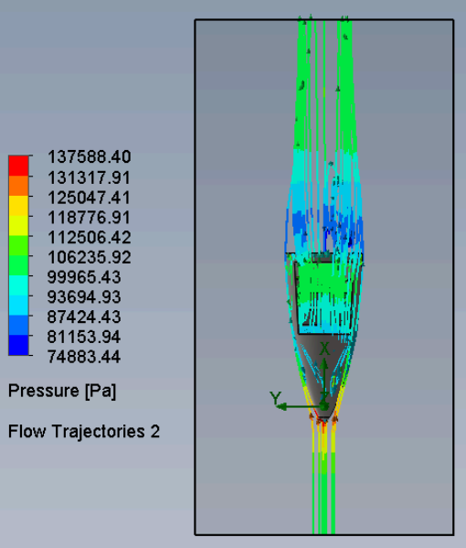Click the legend value 112506.42
Screen dimensions: 466x548
click(89, 237)
